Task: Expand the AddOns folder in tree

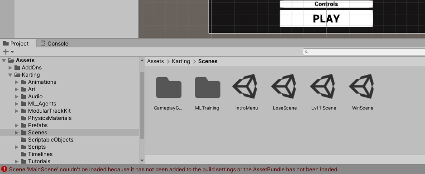Action: coord(10,68)
